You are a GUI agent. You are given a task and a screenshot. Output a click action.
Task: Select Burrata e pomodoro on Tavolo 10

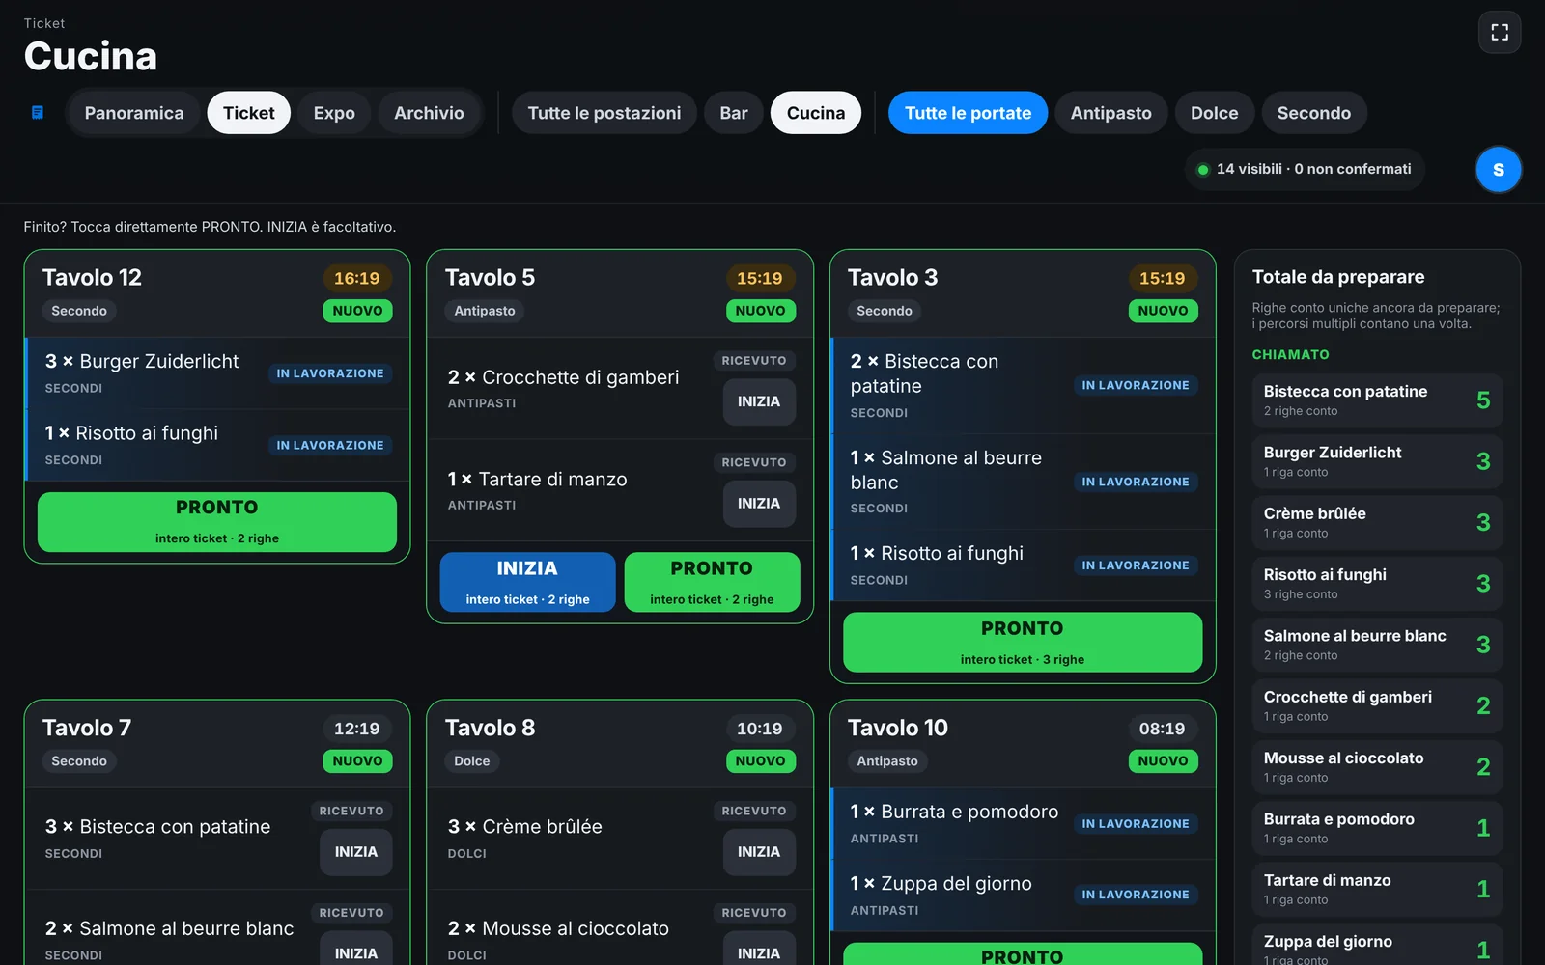[x=1023, y=824]
